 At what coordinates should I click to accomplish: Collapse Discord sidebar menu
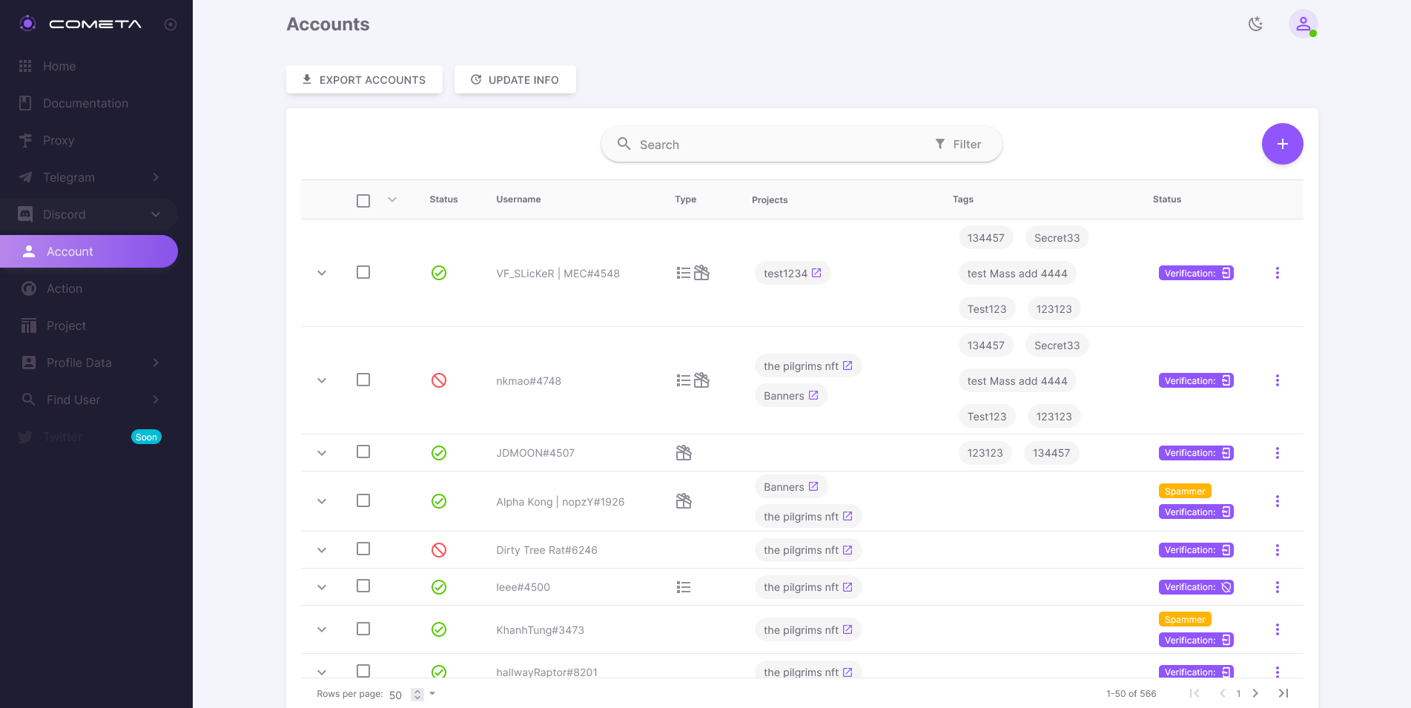coord(89,214)
